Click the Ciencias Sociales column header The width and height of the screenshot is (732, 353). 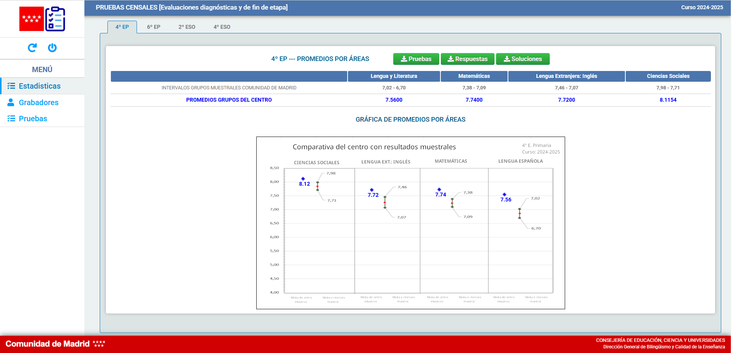pyautogui.click(x=668, y=76)
